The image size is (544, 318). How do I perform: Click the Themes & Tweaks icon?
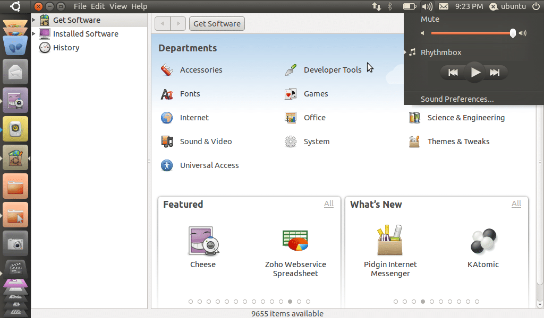tap(414, 142)
